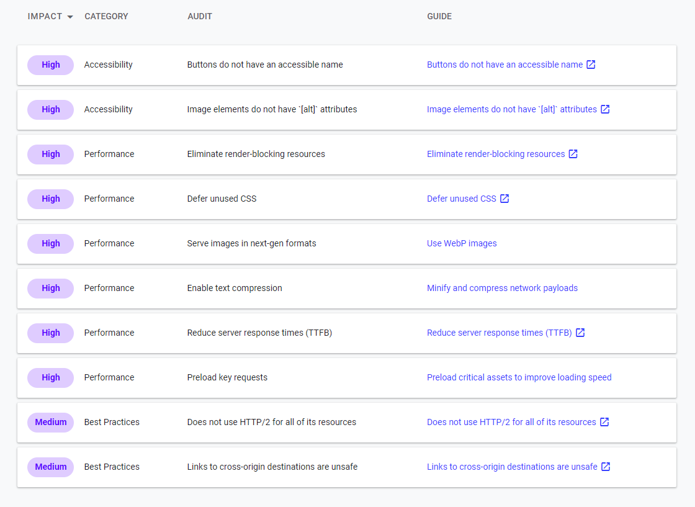Select audit text 'Serve images in next-gen formats'
The image size is (695, 507).
[252, 243]
